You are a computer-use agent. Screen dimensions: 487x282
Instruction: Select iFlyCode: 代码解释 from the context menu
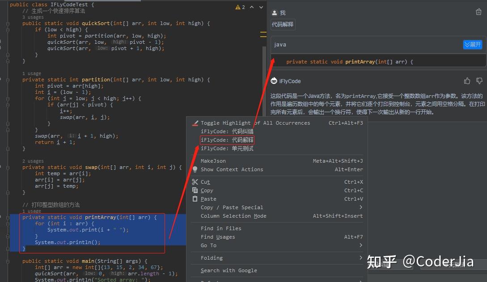[227, 140]
